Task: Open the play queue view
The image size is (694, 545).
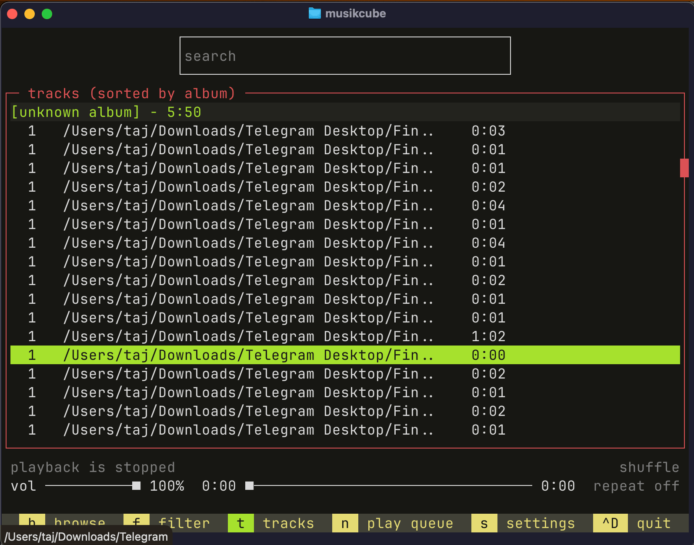Action: pyautogui.click(x=410, y=523)
